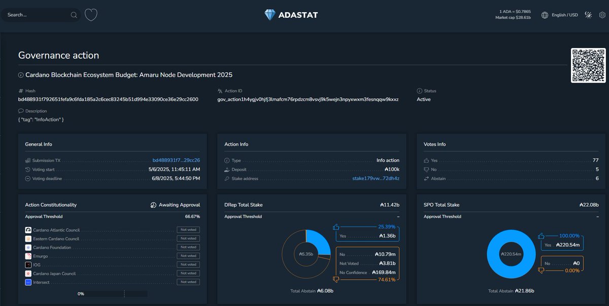Click DRep chart thumbs-up icon
The height and width of the screenshot is (306, 609).
[336, 227]
